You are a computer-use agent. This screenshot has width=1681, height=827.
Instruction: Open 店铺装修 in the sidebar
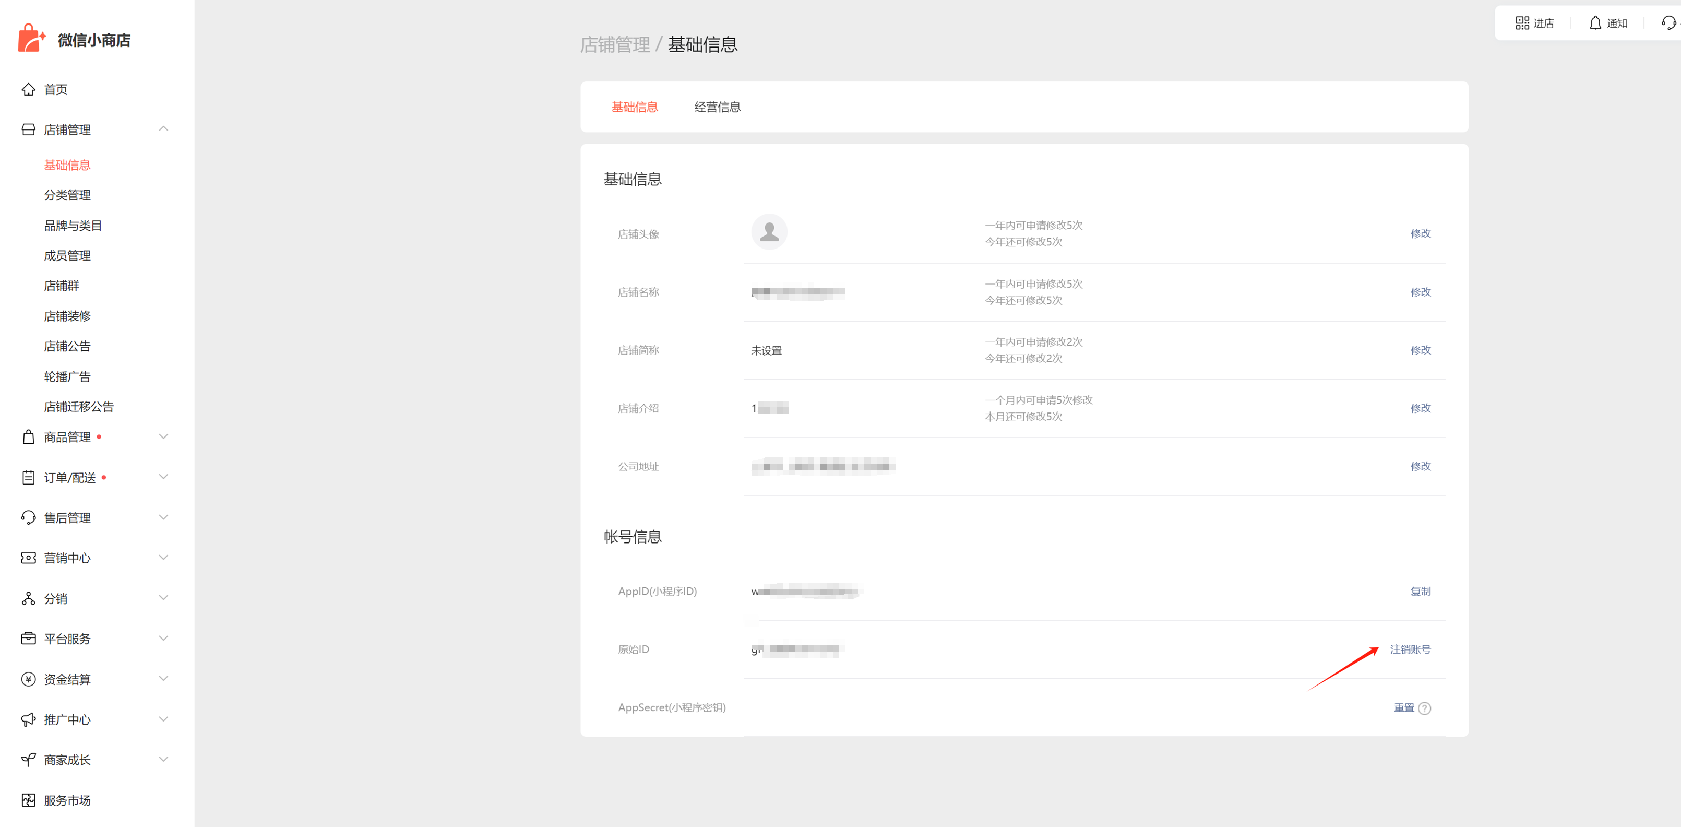coord(67,316)
